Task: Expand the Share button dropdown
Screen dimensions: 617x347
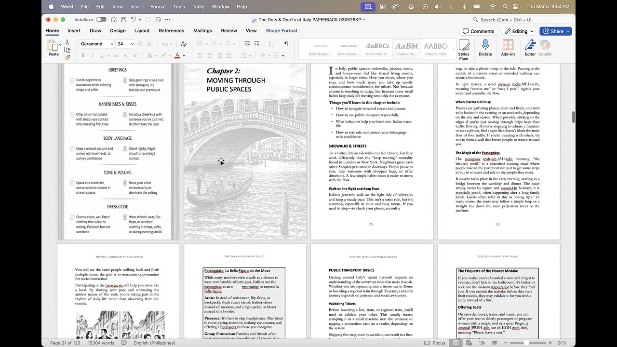Action: click(568, 31)
